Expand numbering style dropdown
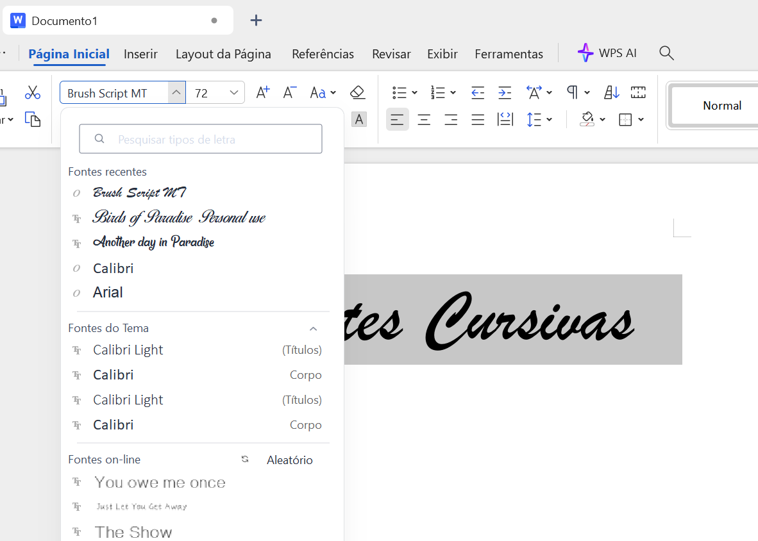 point(453,92)
